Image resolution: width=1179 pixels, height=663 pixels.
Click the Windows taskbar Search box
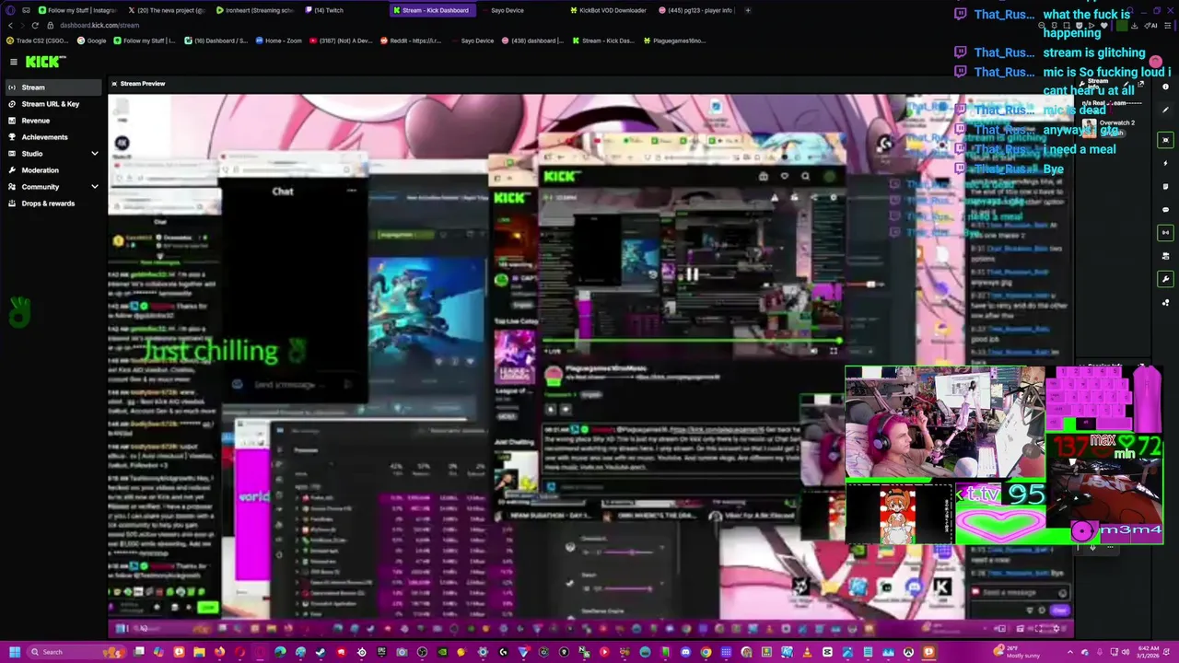76,652
